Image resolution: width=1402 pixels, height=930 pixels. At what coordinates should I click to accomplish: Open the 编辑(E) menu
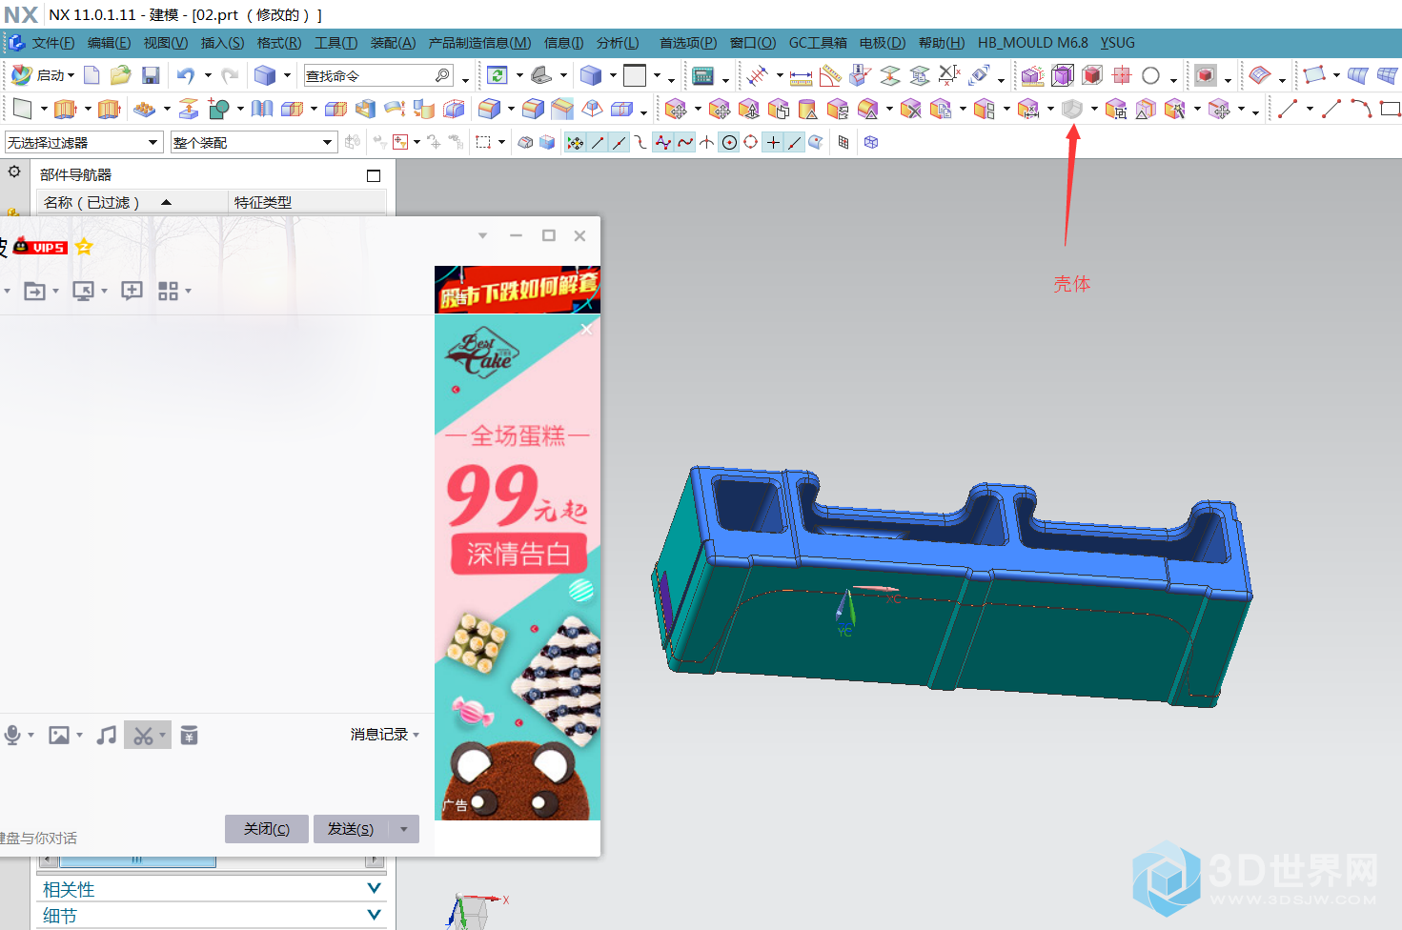click(109, 43)
